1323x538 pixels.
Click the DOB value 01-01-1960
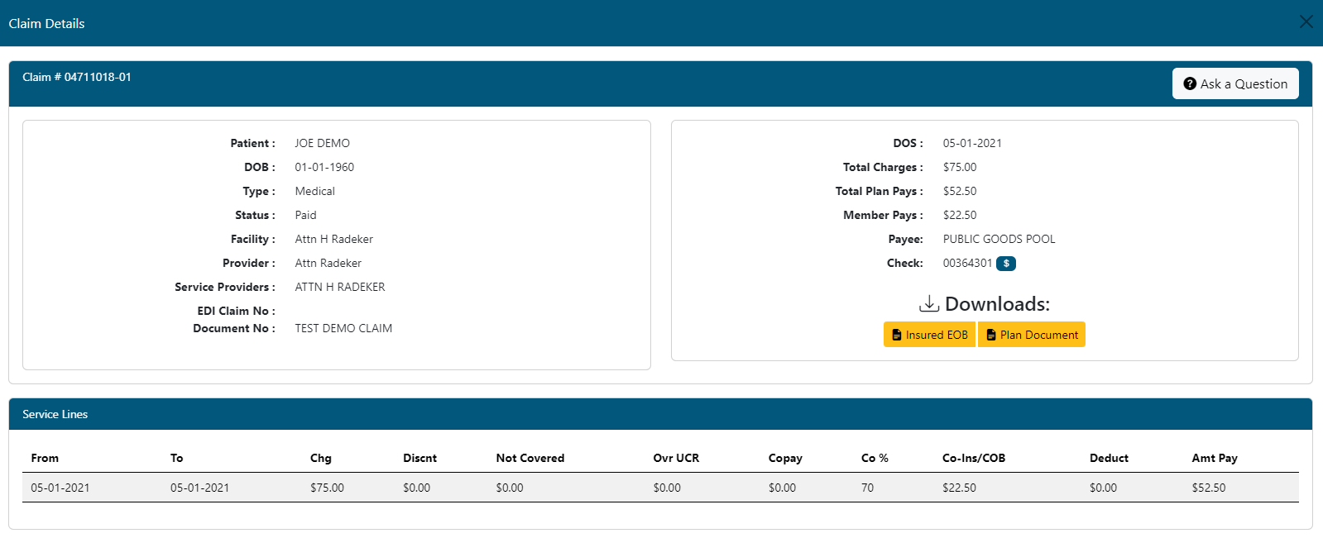(x=324, y=167)
